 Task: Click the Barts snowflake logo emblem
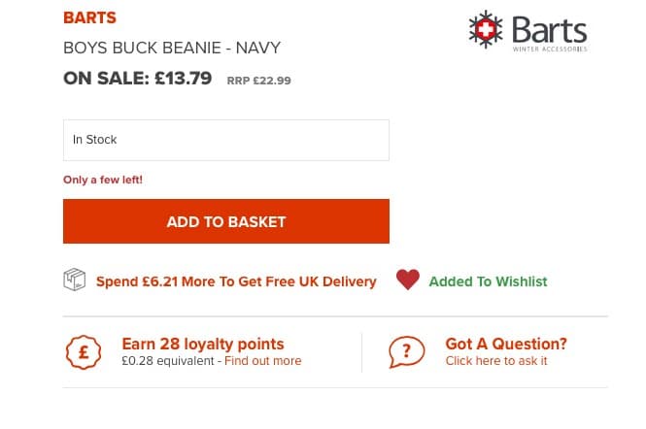coord(486,29)
